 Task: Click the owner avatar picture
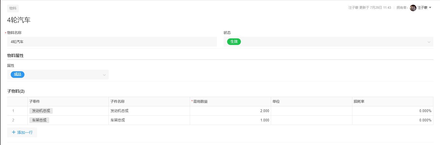413,8
